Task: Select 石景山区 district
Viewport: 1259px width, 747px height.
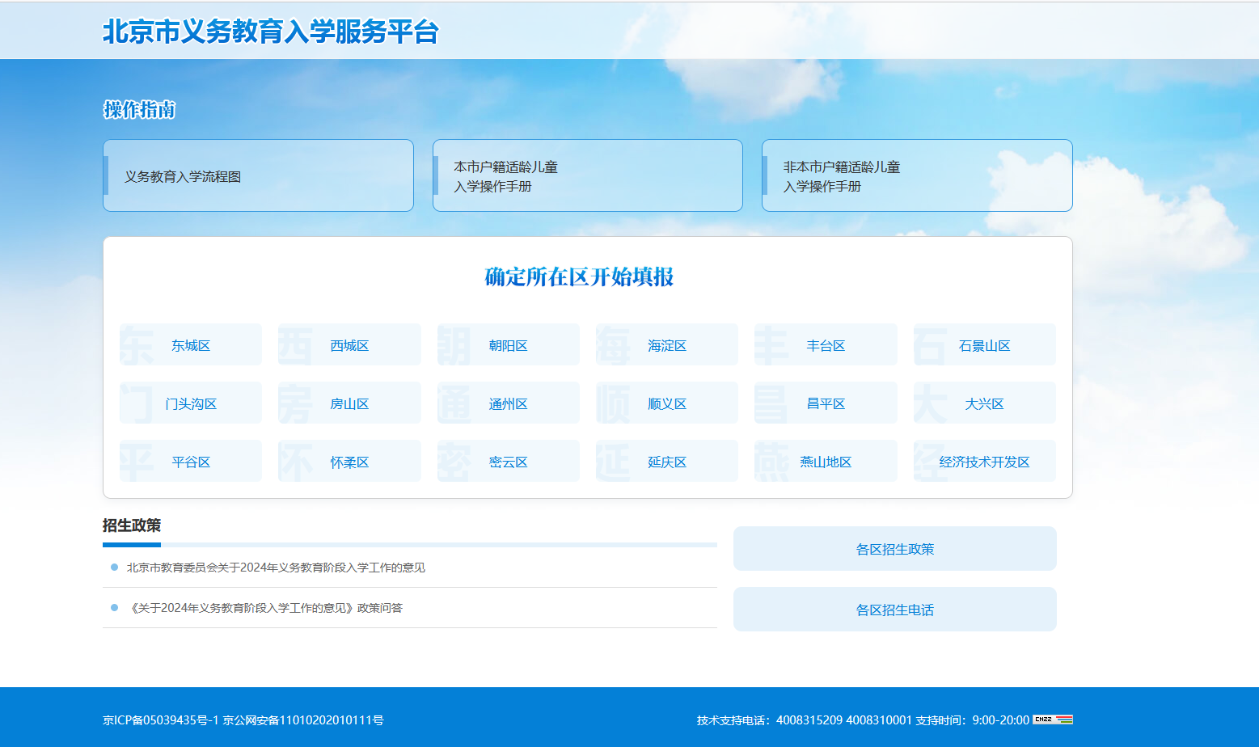Action: point(984,345)
